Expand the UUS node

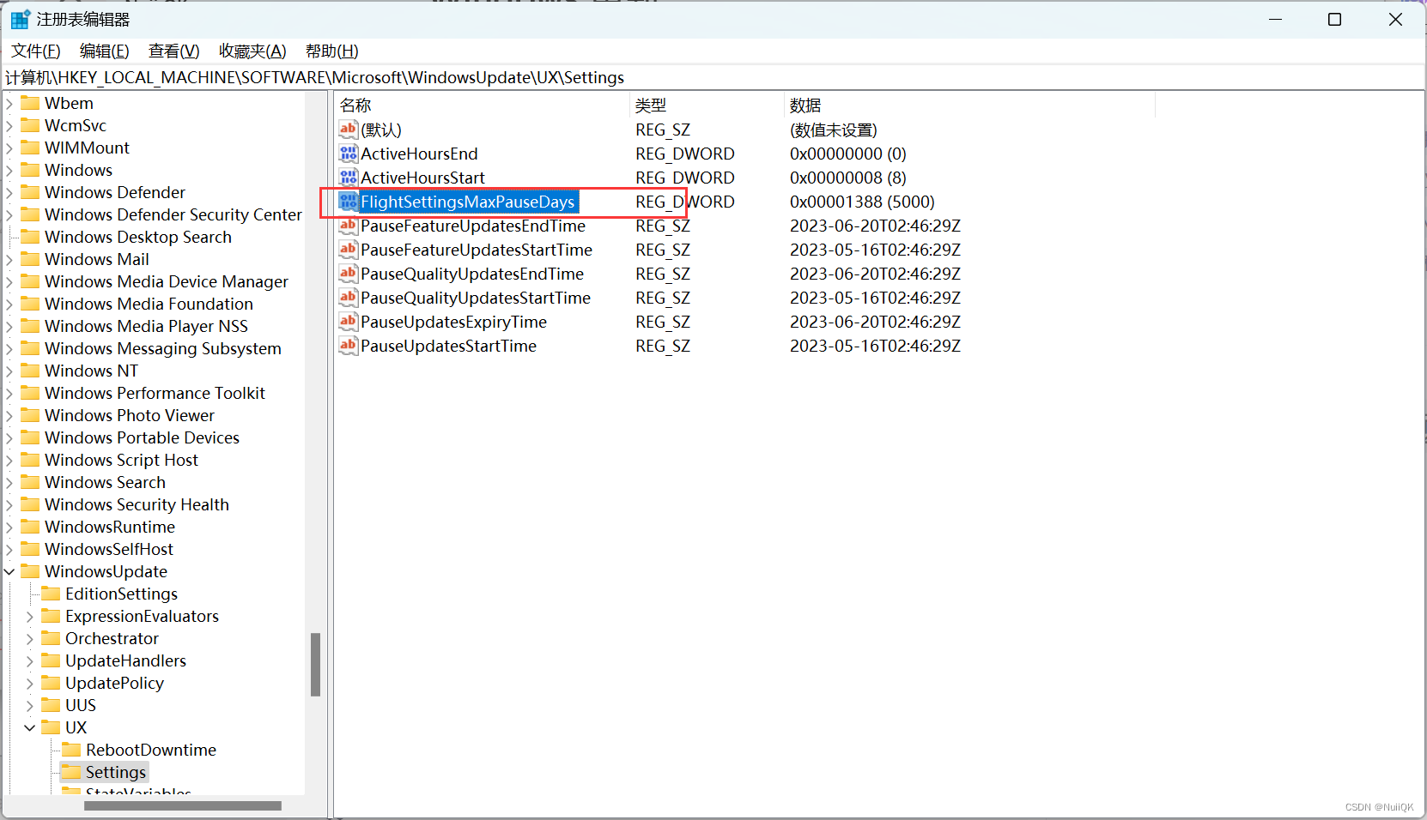tap(30, 705)
